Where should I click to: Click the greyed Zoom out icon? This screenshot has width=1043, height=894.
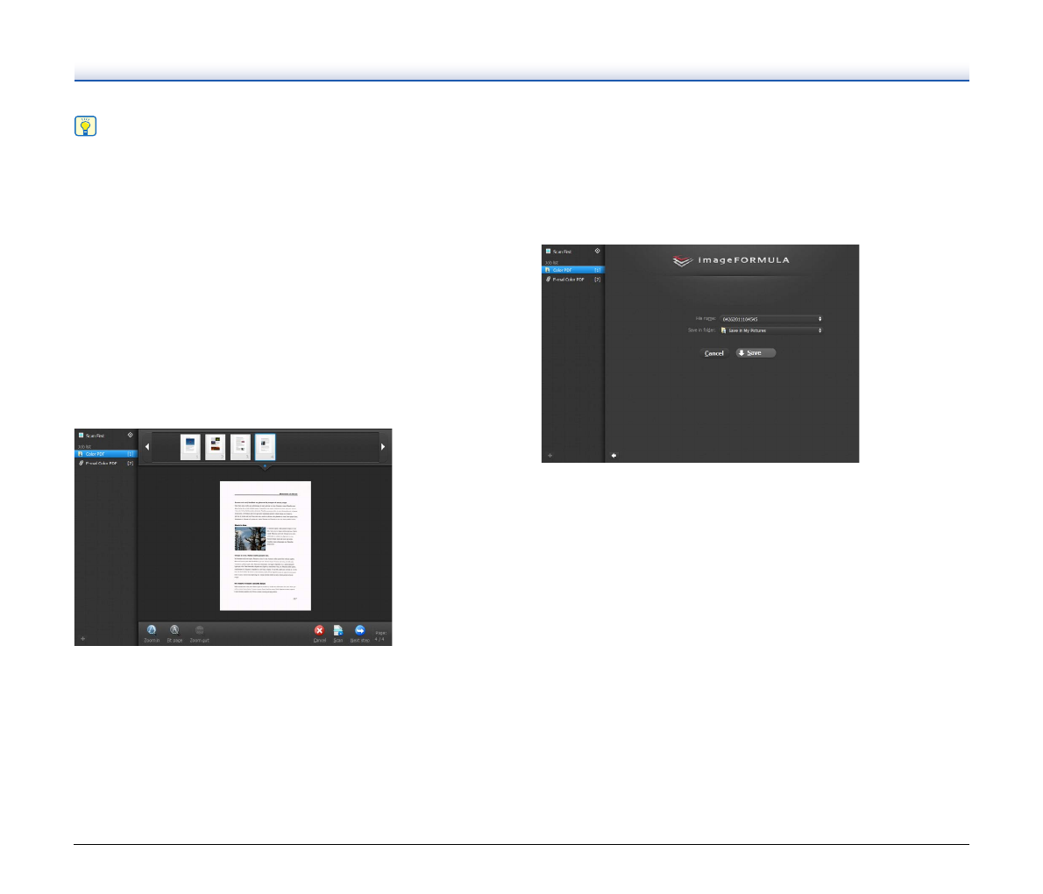click(x=199, y=630)
